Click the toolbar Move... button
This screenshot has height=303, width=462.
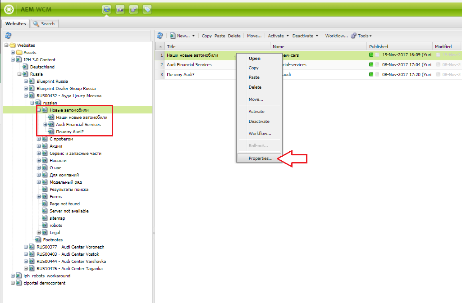click(x=254, y=36)
